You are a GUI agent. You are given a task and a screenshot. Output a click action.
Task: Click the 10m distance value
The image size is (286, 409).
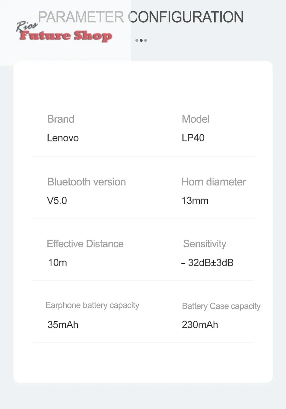click(x=57, y=263)
